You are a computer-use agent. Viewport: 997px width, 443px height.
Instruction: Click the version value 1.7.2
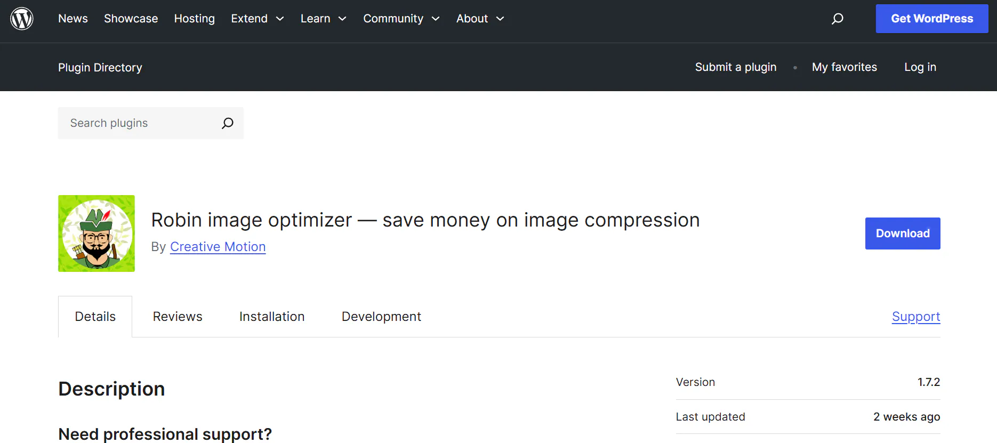tap(929, 382)
